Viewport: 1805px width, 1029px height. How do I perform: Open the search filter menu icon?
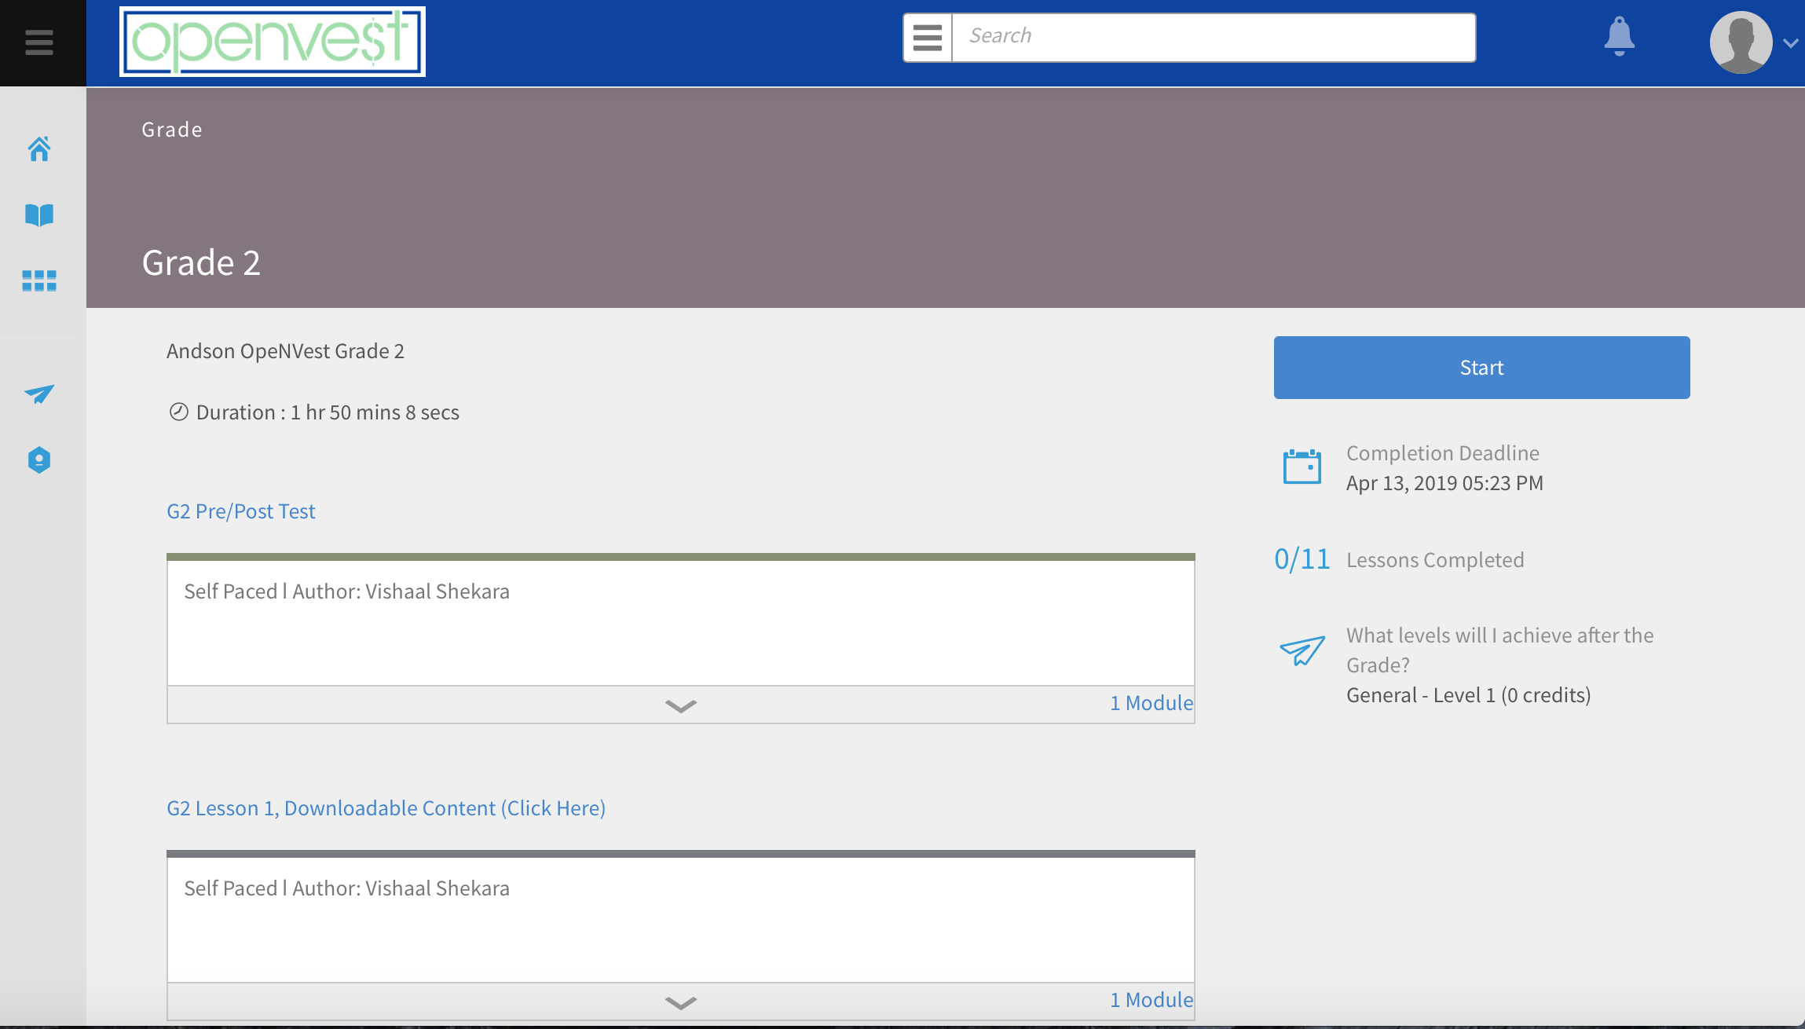point(928,38)
